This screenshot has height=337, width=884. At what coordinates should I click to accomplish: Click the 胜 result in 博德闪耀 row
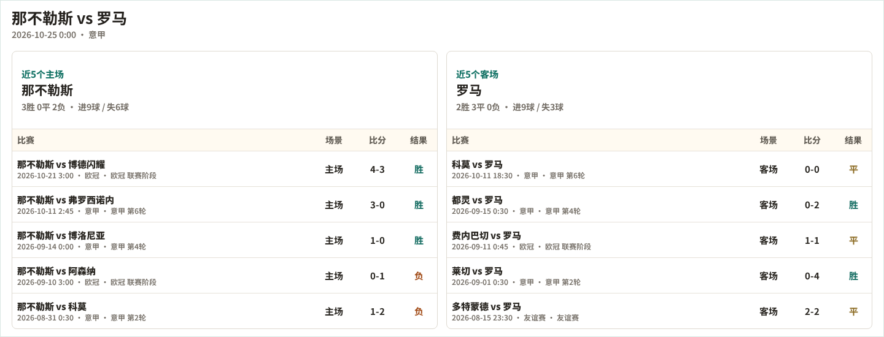tap(419, 170)
